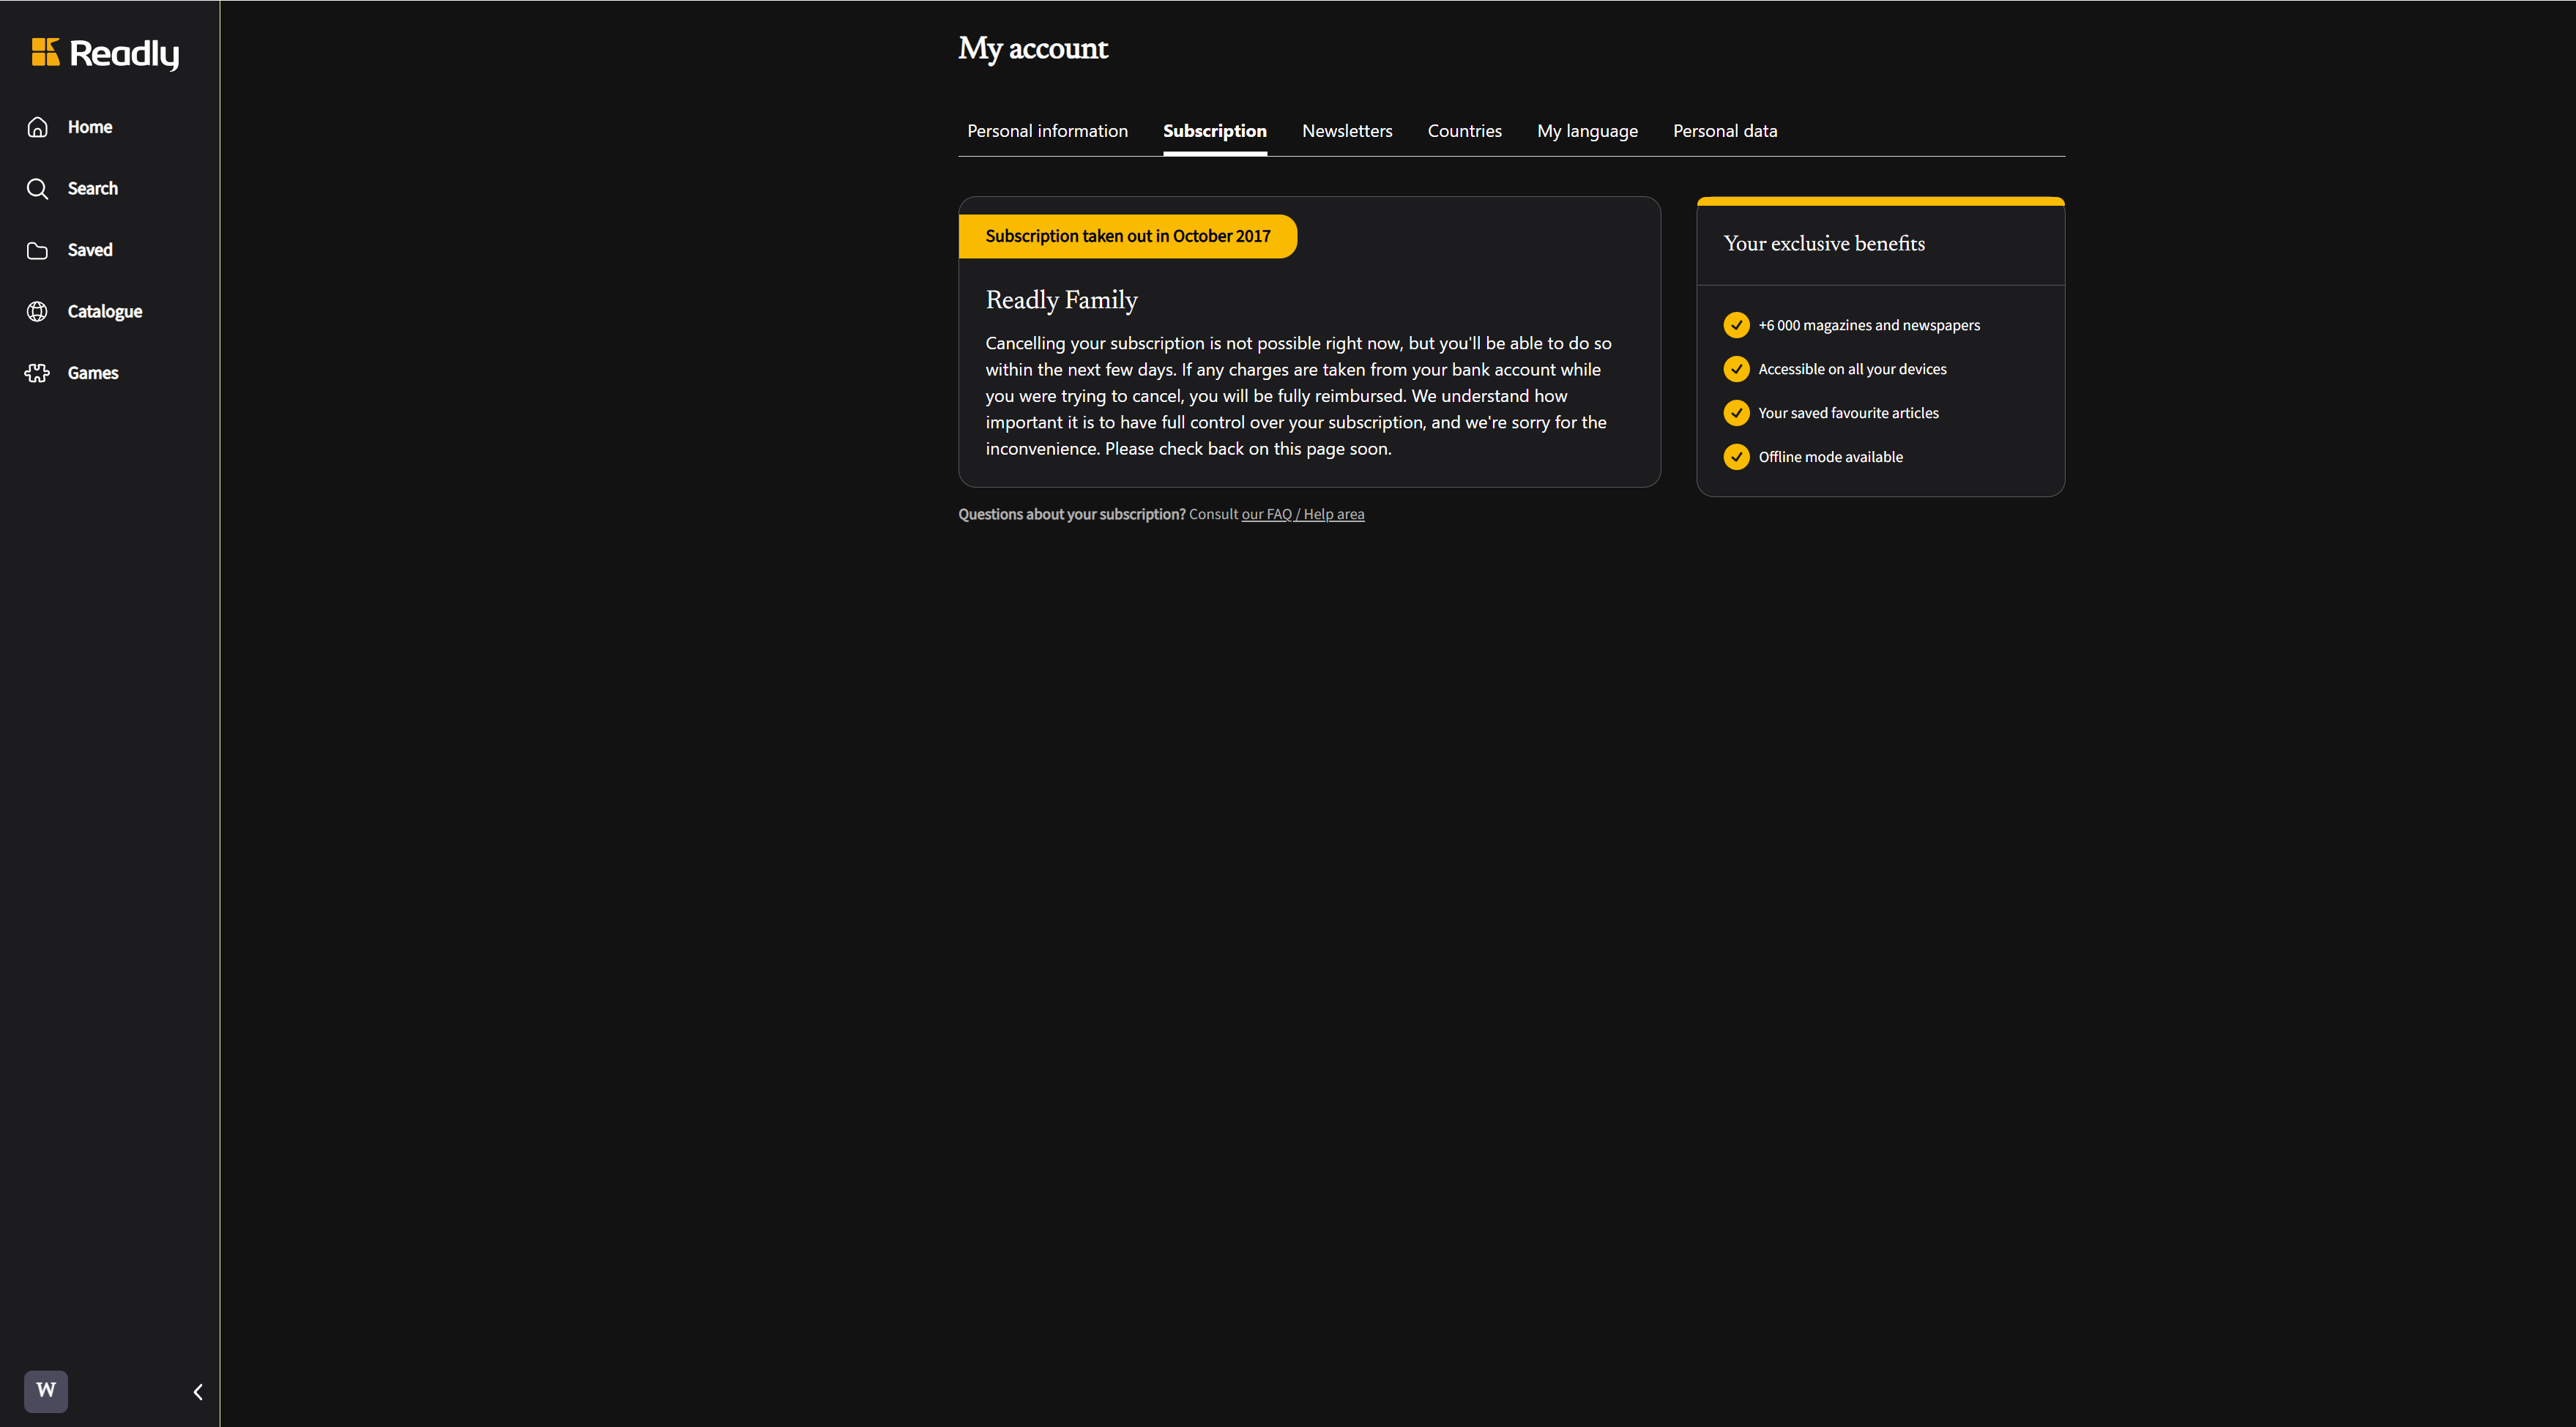This screenshot has height=1427, width=2576.
Task: Open the Catalogue globe icon
Action: 38,312
